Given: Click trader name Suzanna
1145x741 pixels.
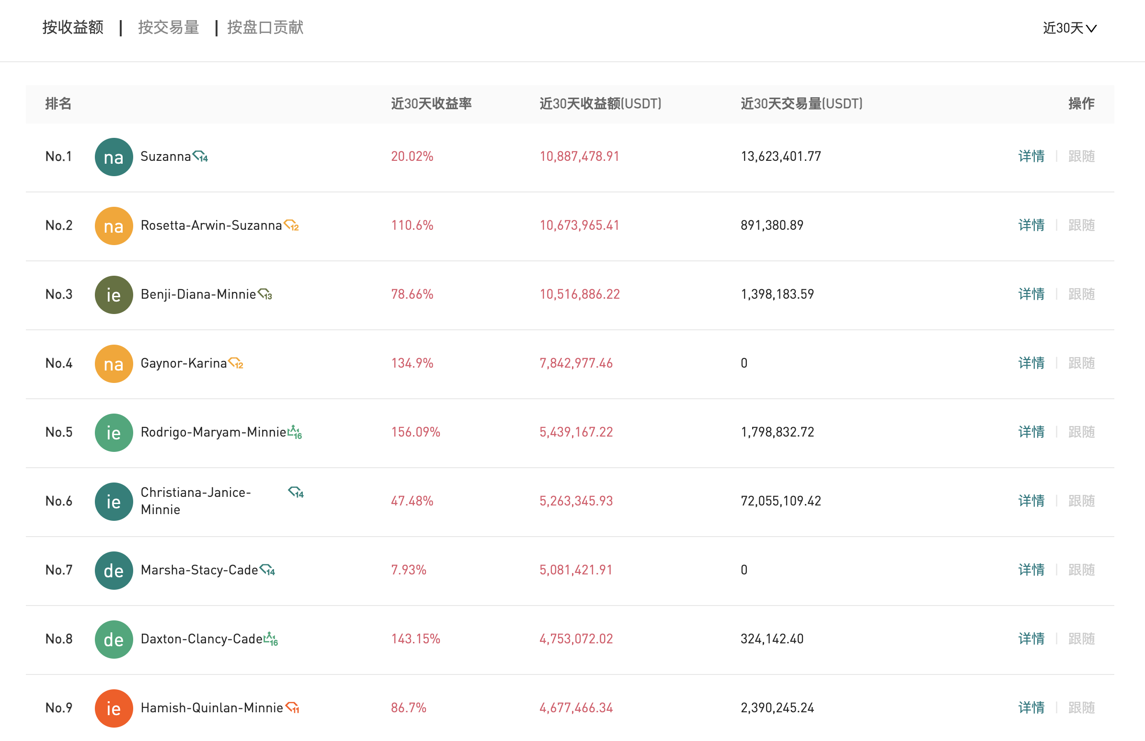Looking at the screenshot, I should (x=165, y=156).
